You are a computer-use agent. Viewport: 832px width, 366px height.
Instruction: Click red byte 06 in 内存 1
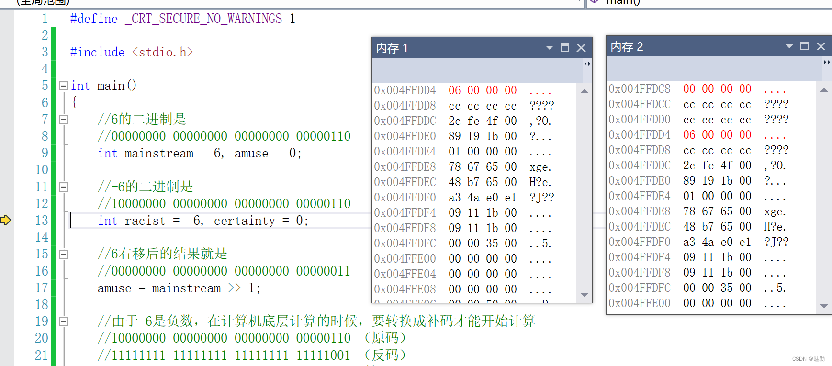tap(455, 90)
